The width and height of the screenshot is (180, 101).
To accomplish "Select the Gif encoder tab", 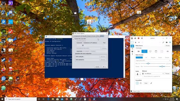I will [x=146, y=58].
